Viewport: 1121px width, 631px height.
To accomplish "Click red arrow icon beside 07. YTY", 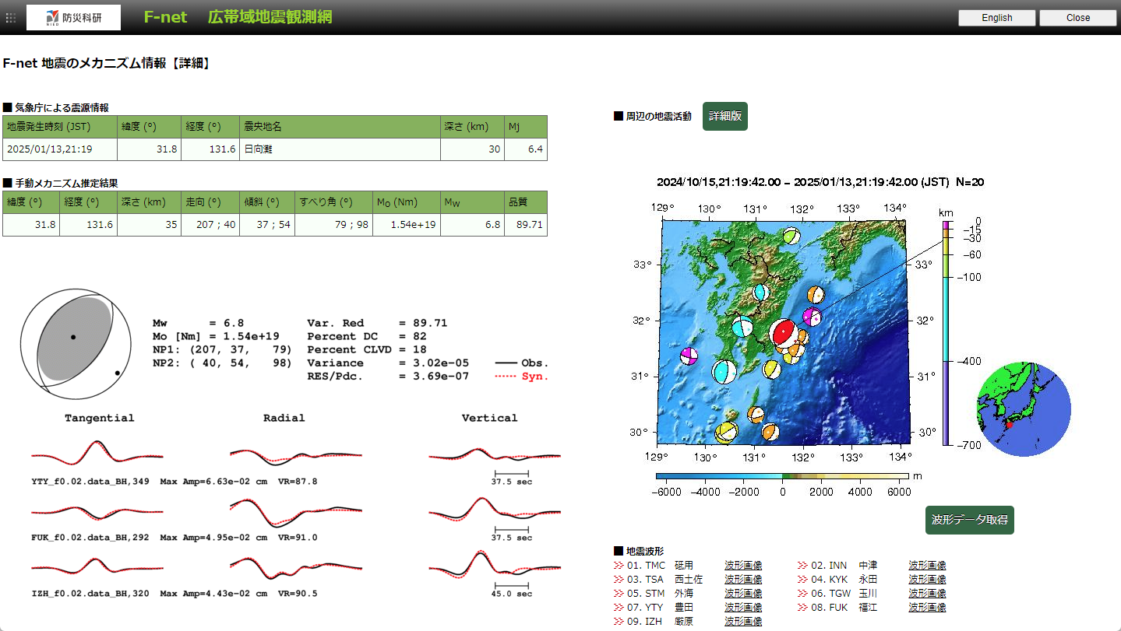I will 619,608.
